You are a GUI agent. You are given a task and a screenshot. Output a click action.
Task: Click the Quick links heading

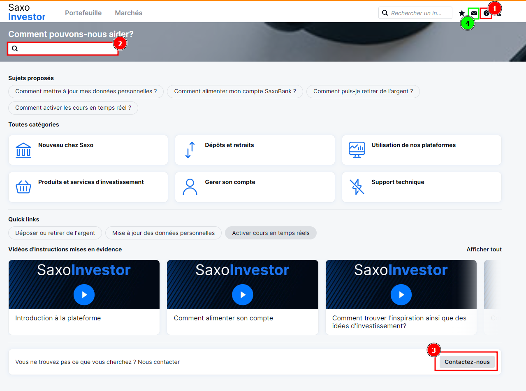24,219
